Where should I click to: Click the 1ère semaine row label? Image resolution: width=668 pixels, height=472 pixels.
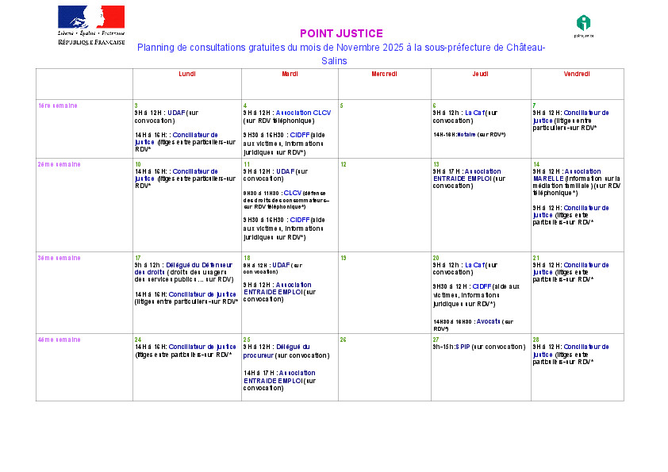click(x=58, y=106)
